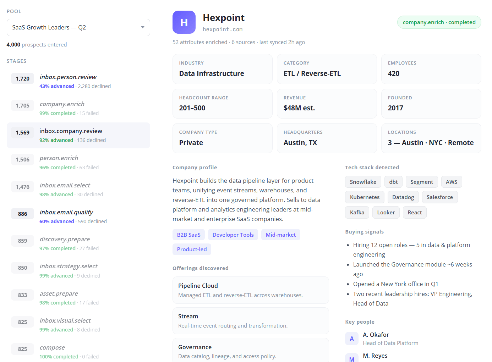This screenshot has height=362, width=492.
Task: Click the B2B SaaS tag
Action: (189, 235)
